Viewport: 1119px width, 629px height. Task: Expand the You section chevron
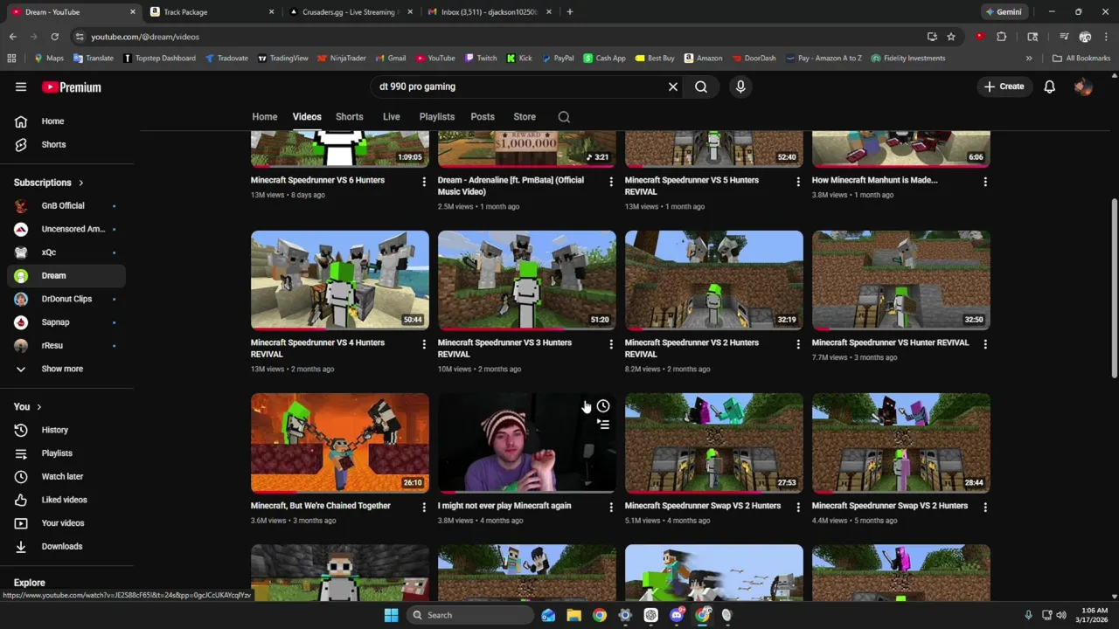39,407
